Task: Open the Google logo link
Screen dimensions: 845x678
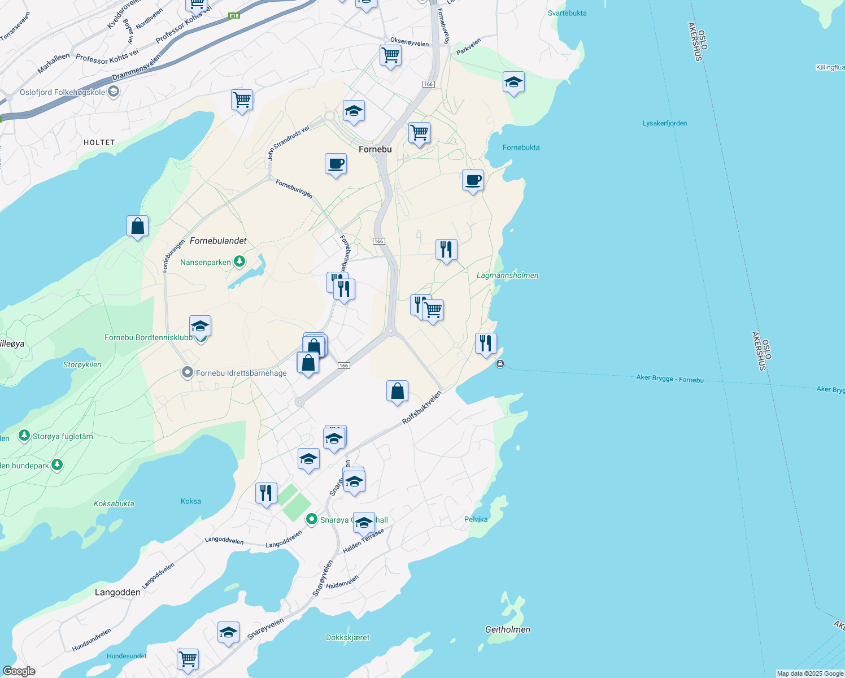Action: 18,670
